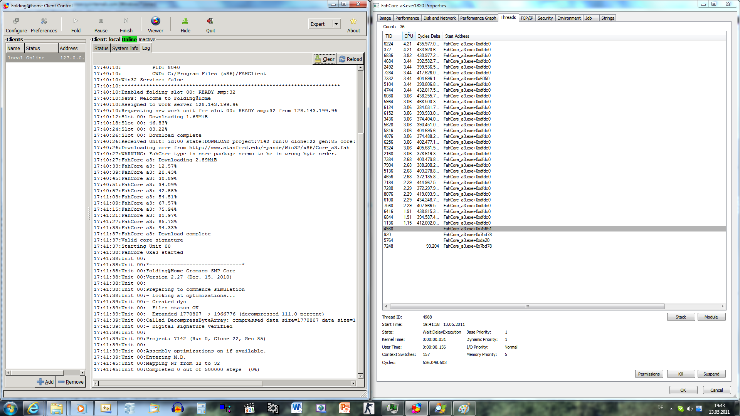The height and width of the screenshot is (416, 740).
Task: Expand the Expert mode dropdown
Action: pos(336,24)
